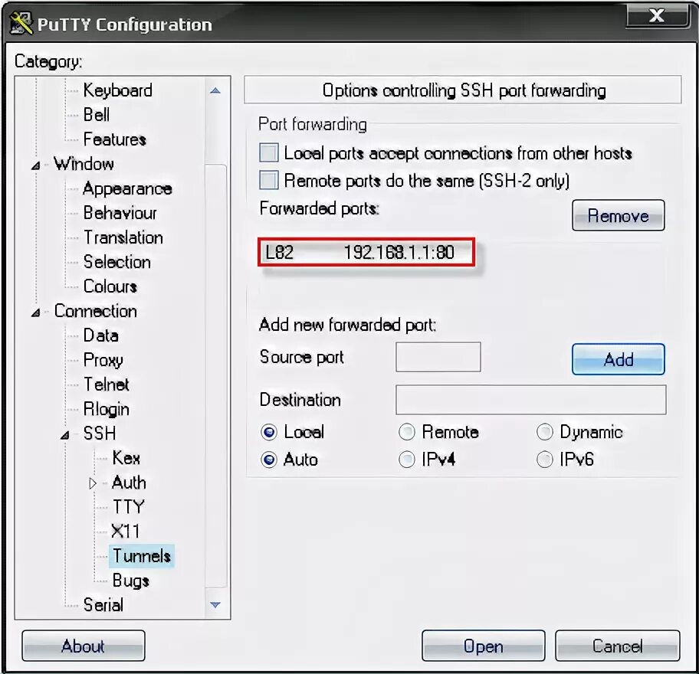Pick the IPv4 radio button
Viewport: 699px width, 674px height.
click(406, 460)
